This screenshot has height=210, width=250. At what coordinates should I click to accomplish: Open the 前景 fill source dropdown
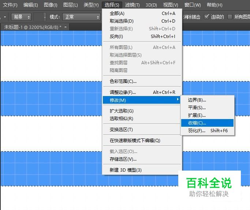coord(21,17)
